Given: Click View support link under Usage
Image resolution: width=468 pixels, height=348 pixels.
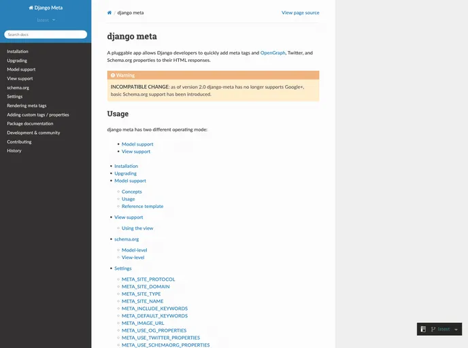Looking at the screenshot, I should click(x=136, y=152).
